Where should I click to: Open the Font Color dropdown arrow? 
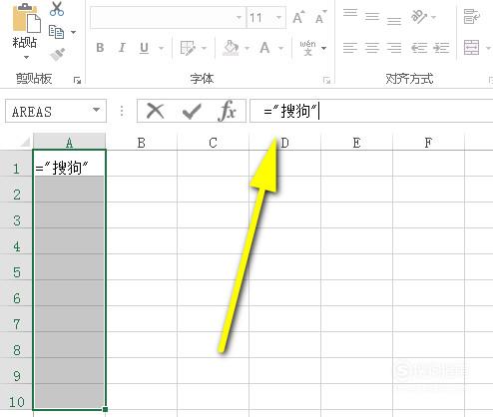tap(281, 49)
